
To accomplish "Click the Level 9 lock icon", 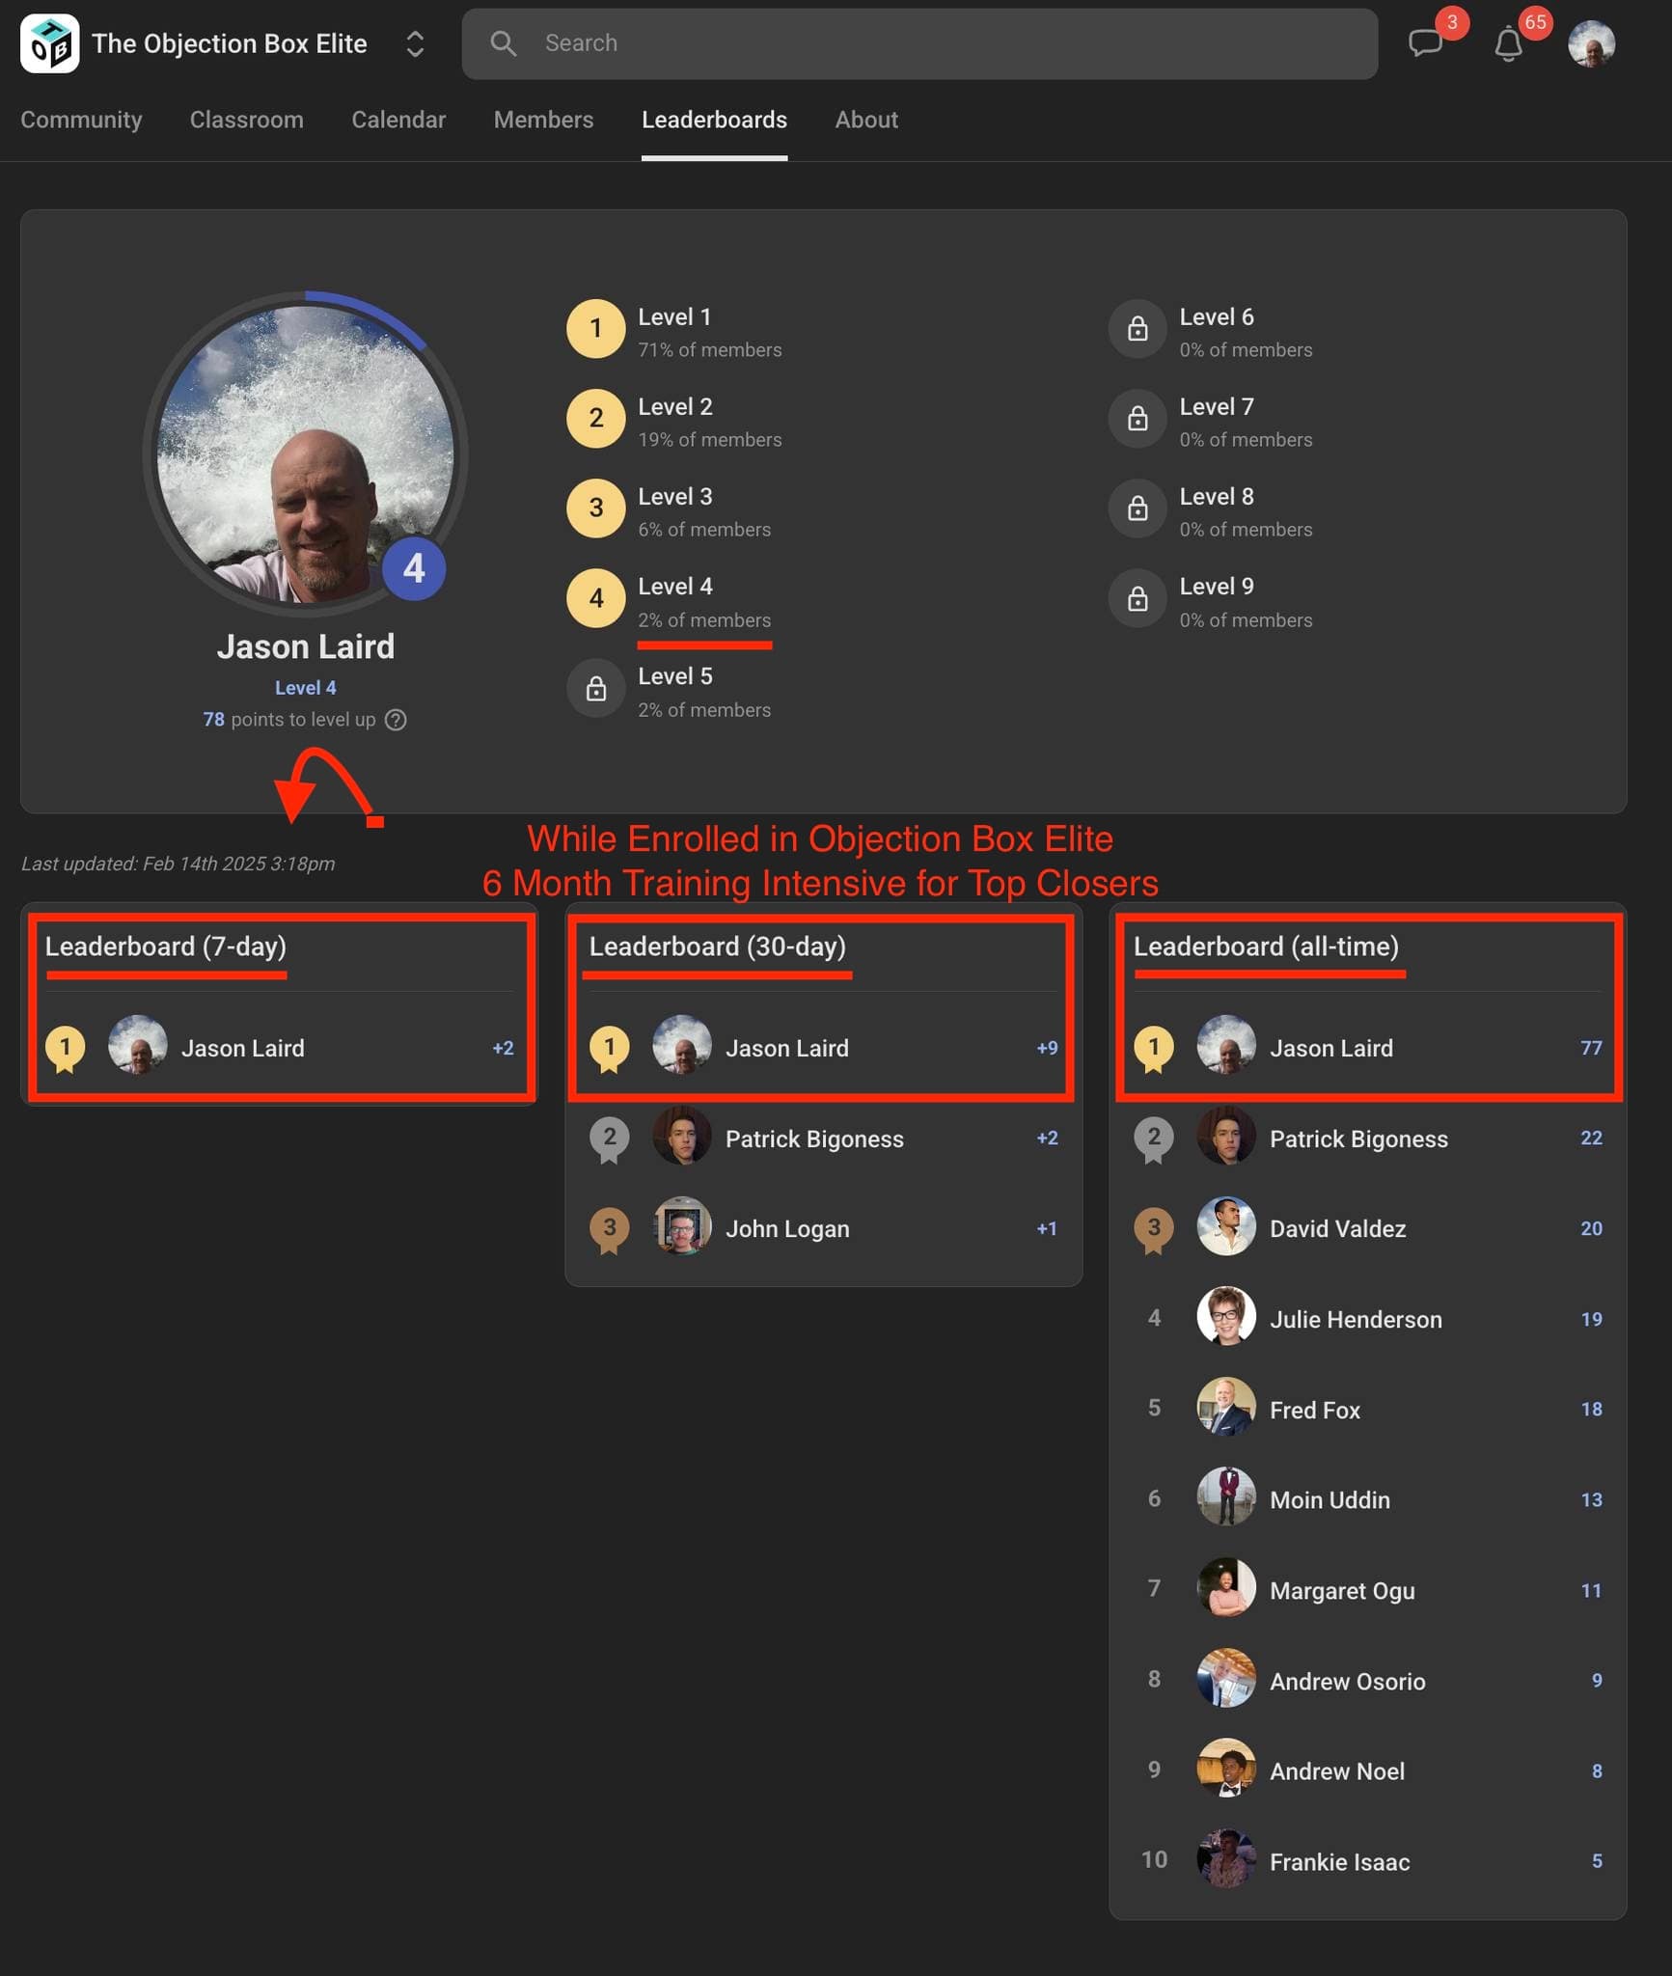I will click(x=1138, y=598).
